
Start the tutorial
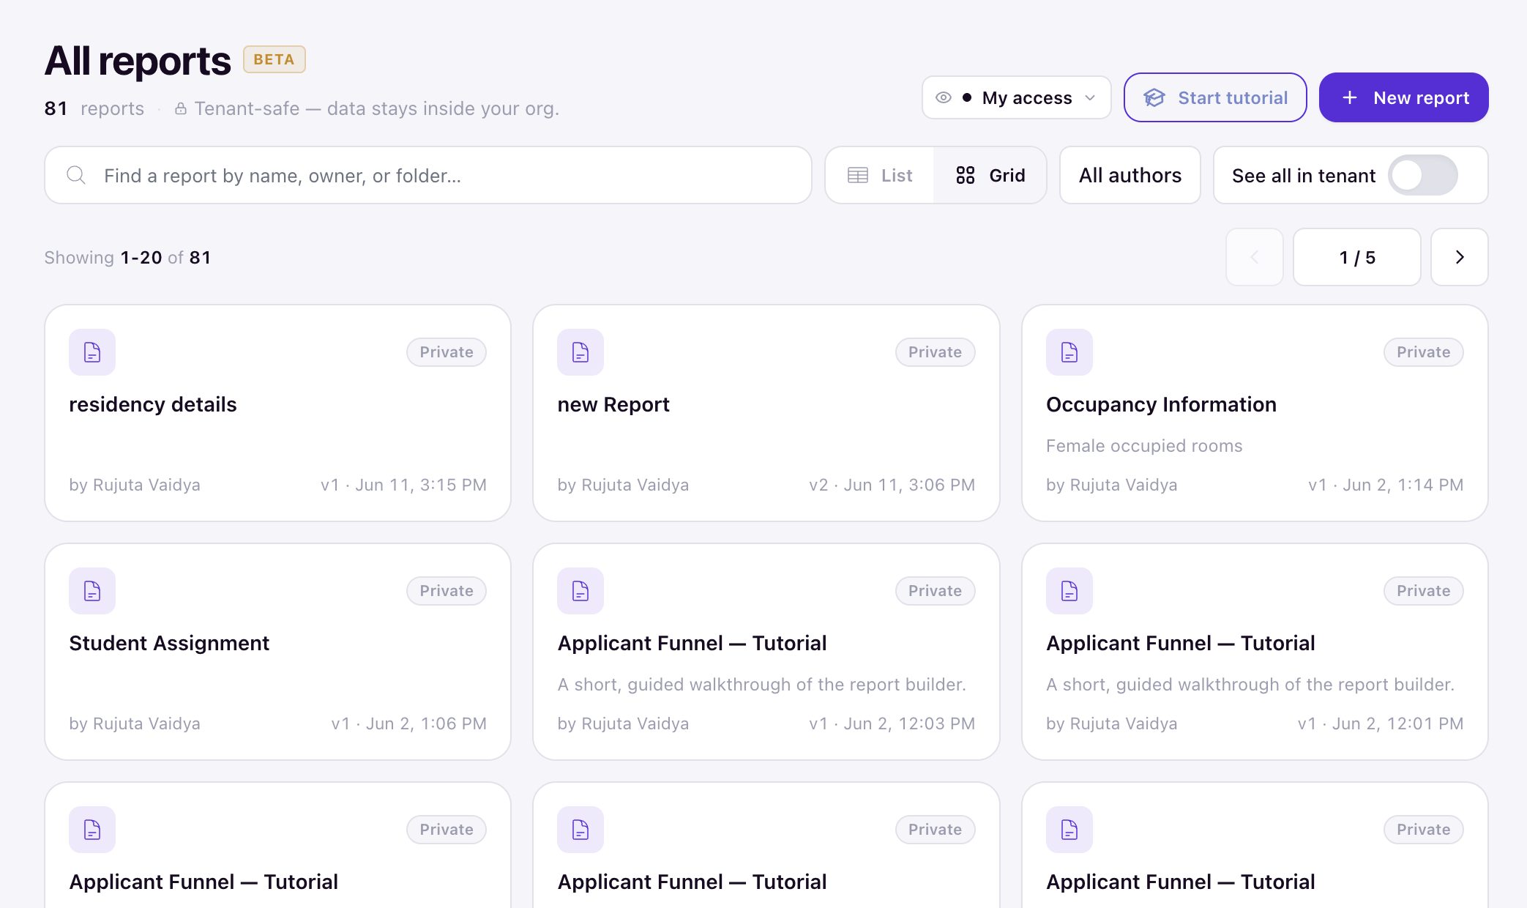coord(1215,97)
